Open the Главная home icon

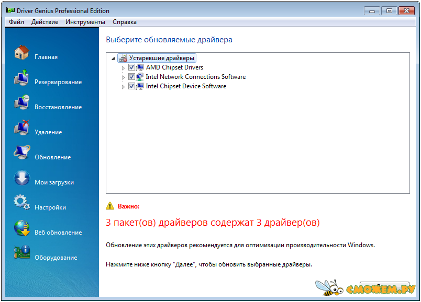22,52
